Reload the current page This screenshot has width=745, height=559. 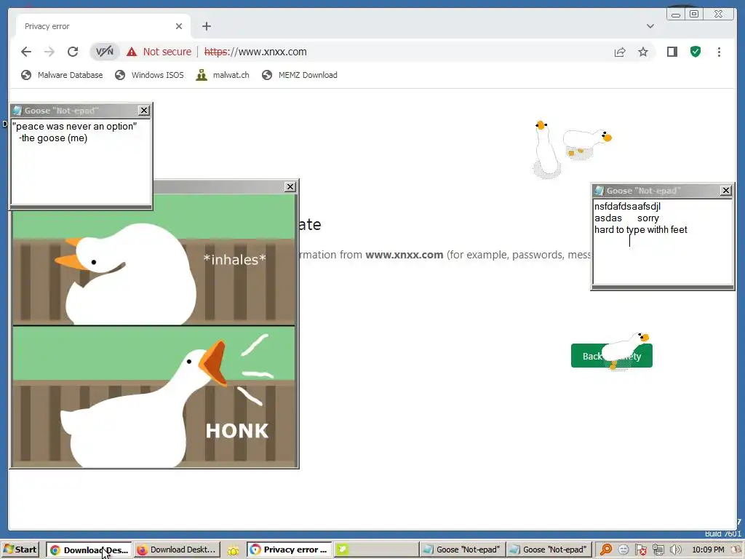(x=73, y=52)
